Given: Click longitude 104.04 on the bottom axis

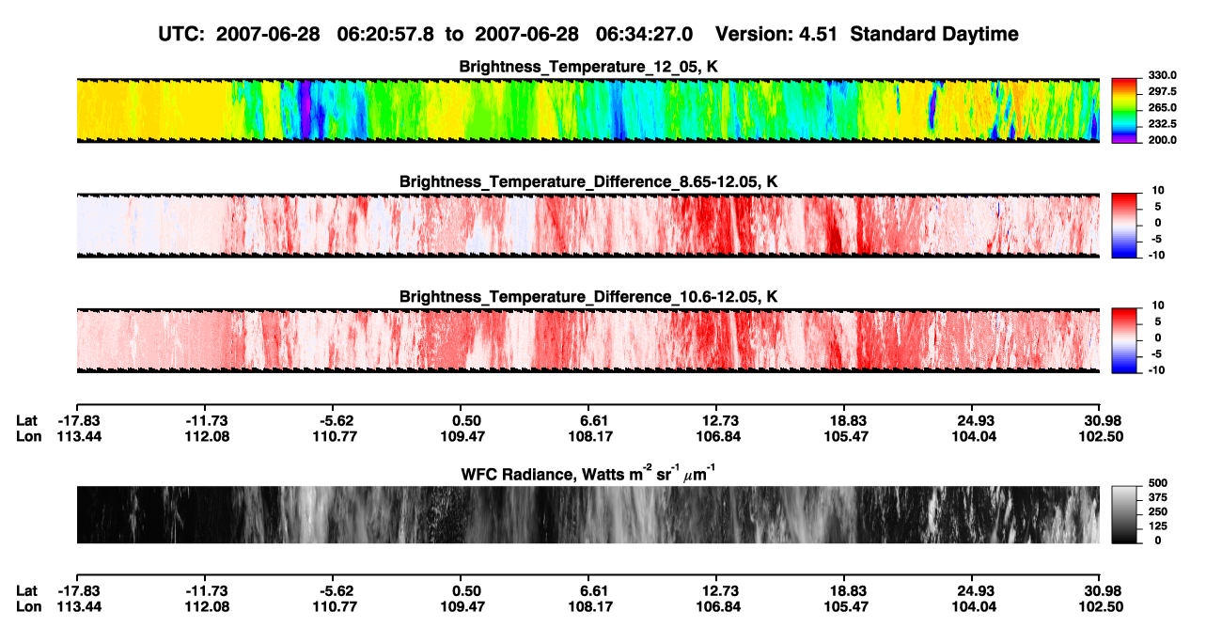Looking at the screenshot, I should (973, 607).
